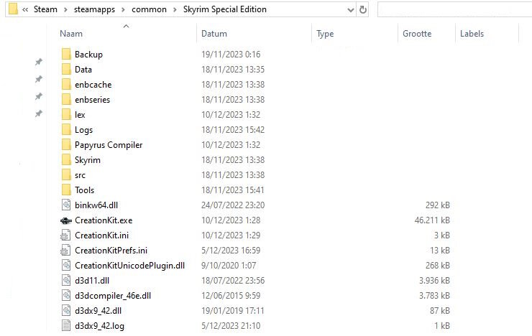The height and width of the screenshot is (336, 532).
Task: Click in the search box field
Action: (x=454, y=9)
